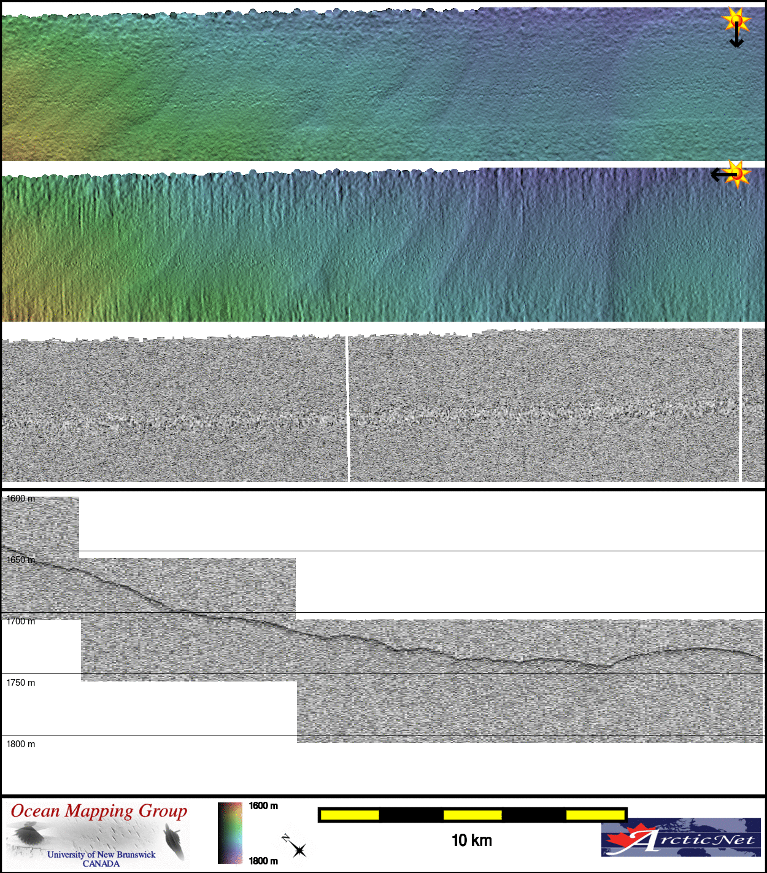Click the 1800 m color legend label
Viewport: 767px width, 873px height.
coord(263,861)
